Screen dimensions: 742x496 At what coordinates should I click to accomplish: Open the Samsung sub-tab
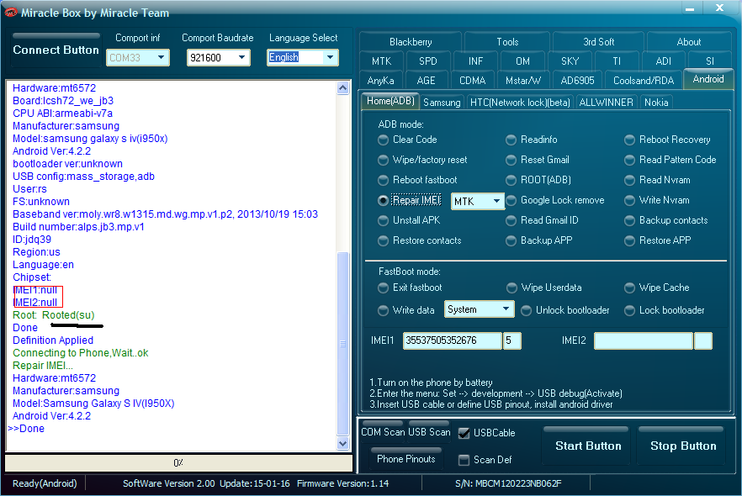coord(442,103)
